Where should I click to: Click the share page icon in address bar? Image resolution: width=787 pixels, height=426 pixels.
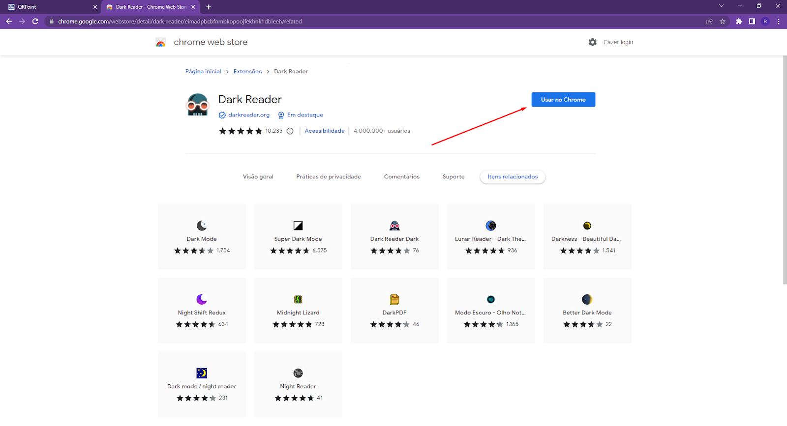pyautogui.click(x=709, y=21)
